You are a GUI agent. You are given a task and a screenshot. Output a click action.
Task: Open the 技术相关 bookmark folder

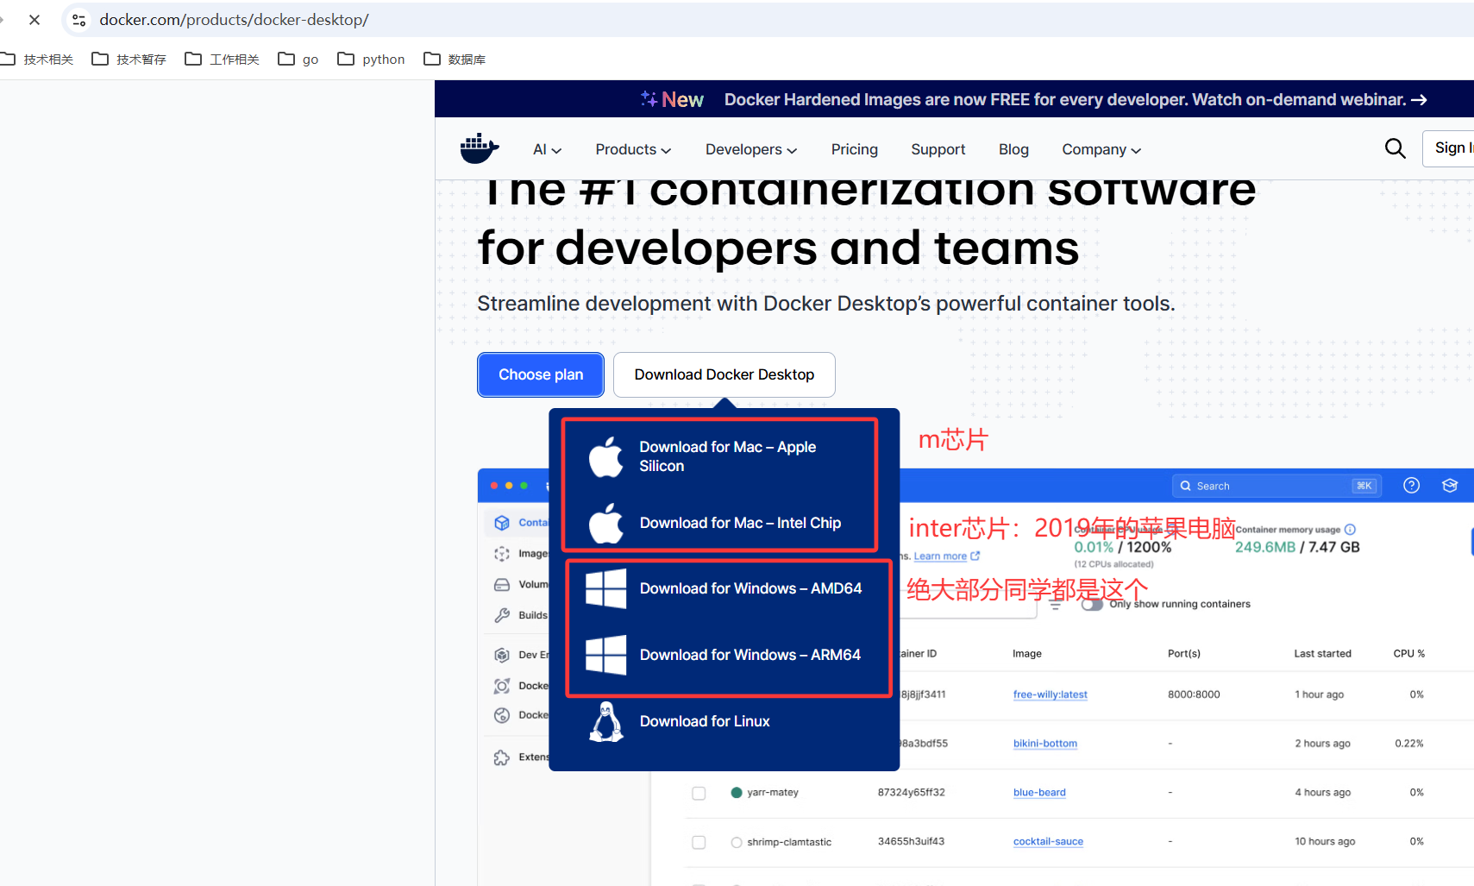(x=37, y=59)
